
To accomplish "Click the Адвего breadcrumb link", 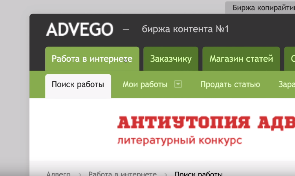I will pos(59,174).
